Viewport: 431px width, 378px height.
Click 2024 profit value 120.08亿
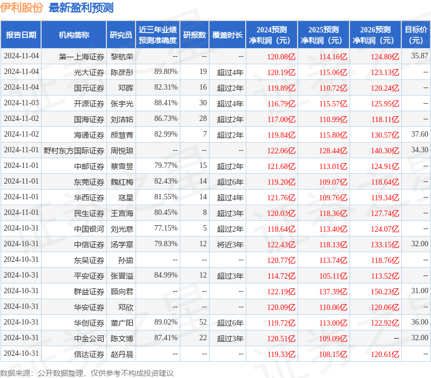pyautogui.click(x=281, y=57)
